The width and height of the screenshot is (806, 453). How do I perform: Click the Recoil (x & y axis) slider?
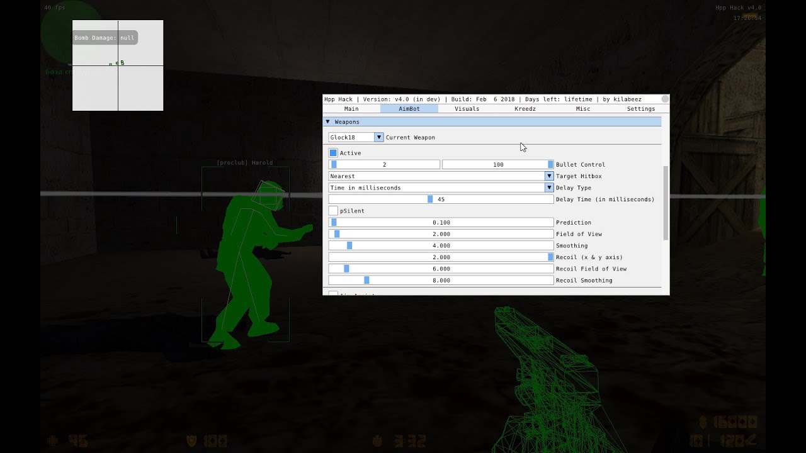(441, 257)
